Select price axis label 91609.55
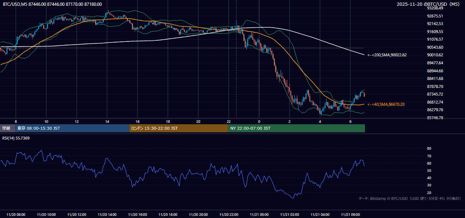Screen dimensions: 465x218 (435, 32)
